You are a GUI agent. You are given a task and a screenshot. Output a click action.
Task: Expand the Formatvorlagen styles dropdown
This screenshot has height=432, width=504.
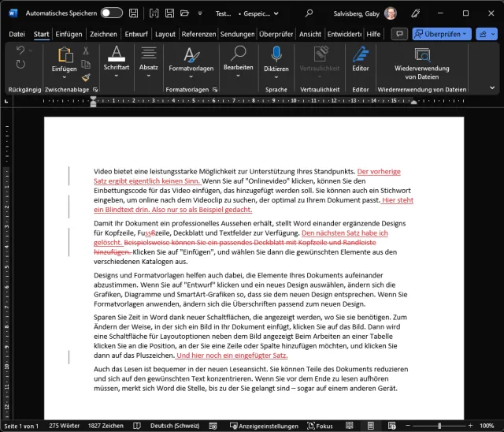[191, 79]
